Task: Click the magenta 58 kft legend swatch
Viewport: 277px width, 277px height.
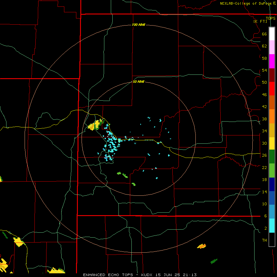Action: 272,61
